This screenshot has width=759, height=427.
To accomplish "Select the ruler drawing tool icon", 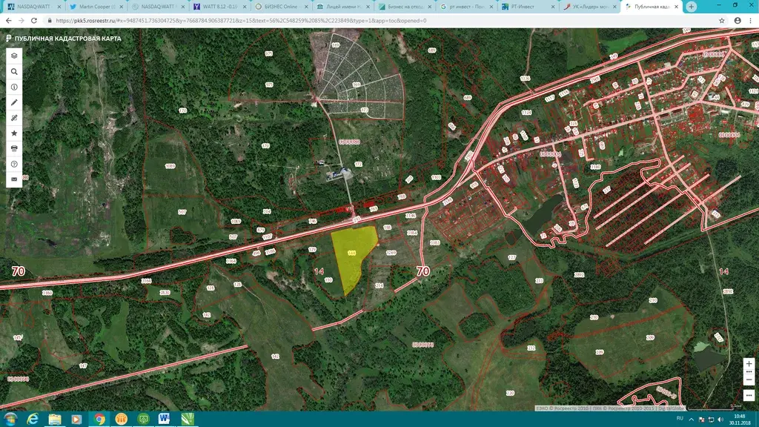I will pos(14,118).
